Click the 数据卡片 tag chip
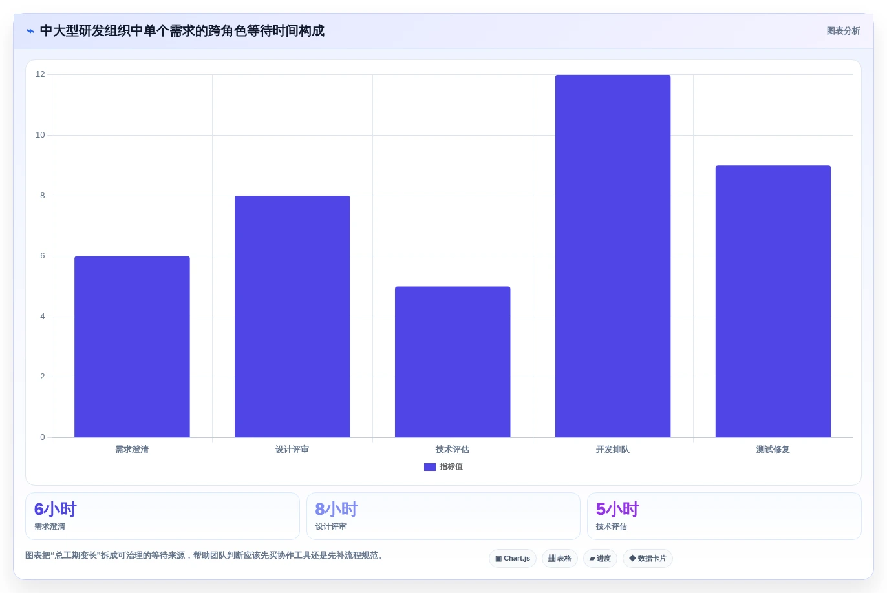 pos(648,559)
